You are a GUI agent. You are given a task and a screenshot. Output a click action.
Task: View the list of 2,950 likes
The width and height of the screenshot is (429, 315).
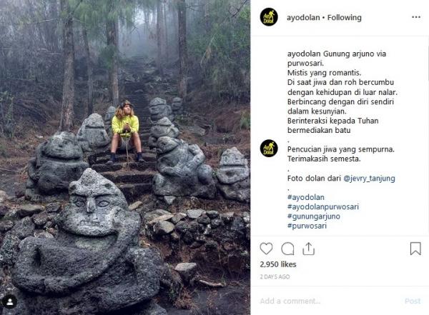click(x=277, y=265)
